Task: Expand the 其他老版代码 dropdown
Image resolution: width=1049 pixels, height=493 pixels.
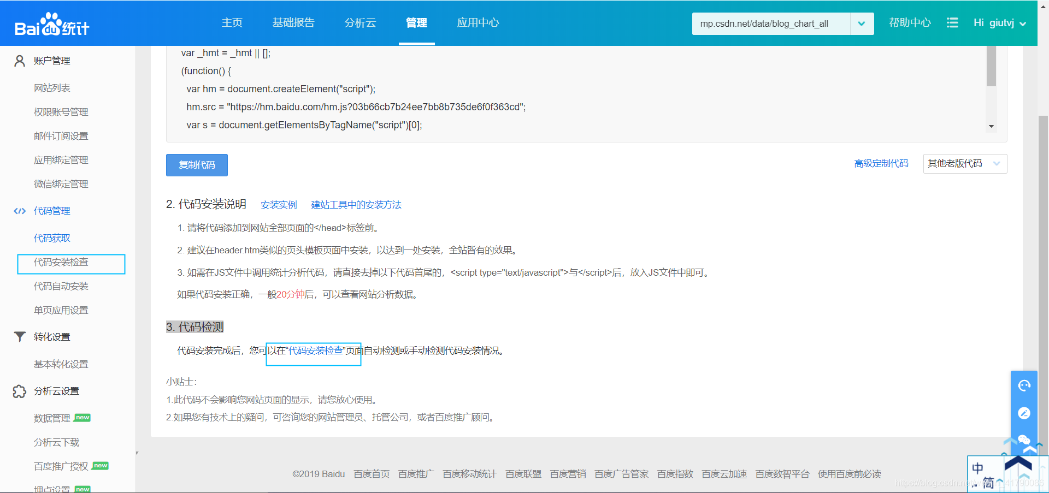Action: (x=965, y=163)
